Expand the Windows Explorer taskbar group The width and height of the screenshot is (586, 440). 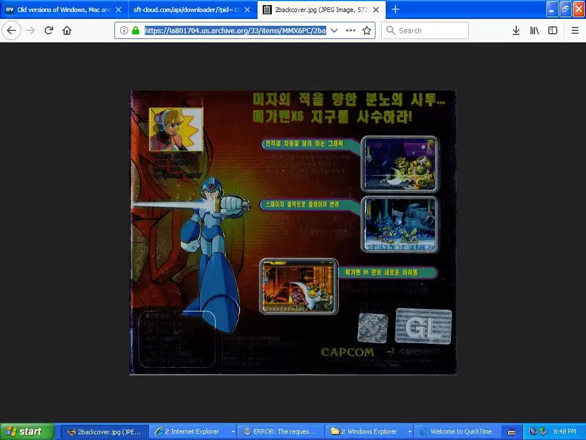click(x=410, y=431)
